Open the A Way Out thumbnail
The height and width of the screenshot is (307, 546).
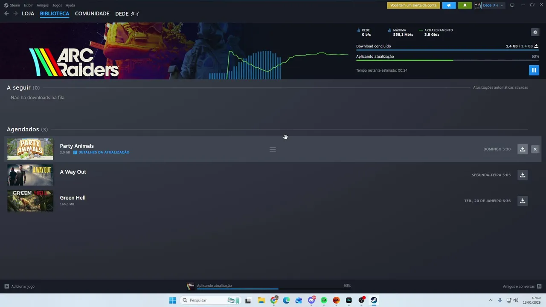pyautogui.click(x=30, y=175)
